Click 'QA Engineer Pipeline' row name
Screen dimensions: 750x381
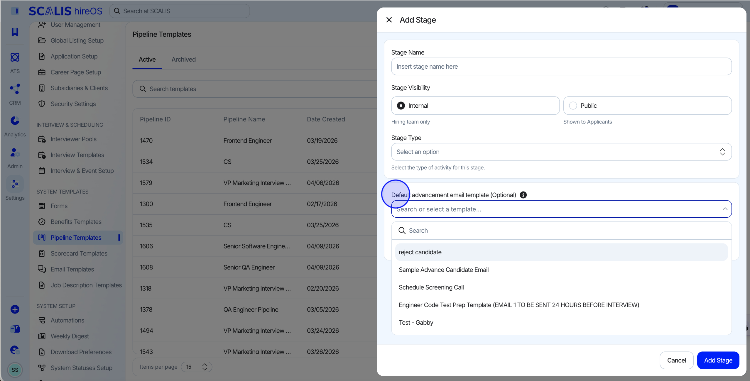click(251, 309)
